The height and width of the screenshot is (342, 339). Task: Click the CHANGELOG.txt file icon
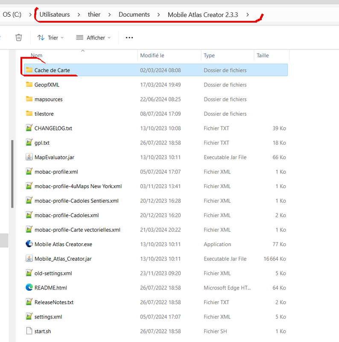pos(29,128)
